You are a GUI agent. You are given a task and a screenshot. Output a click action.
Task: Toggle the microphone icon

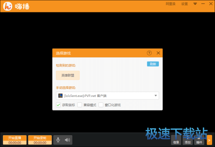coord(58,140)
